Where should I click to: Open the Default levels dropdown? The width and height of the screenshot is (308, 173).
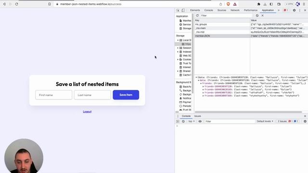pyautogui.click(x=265, y=122)
